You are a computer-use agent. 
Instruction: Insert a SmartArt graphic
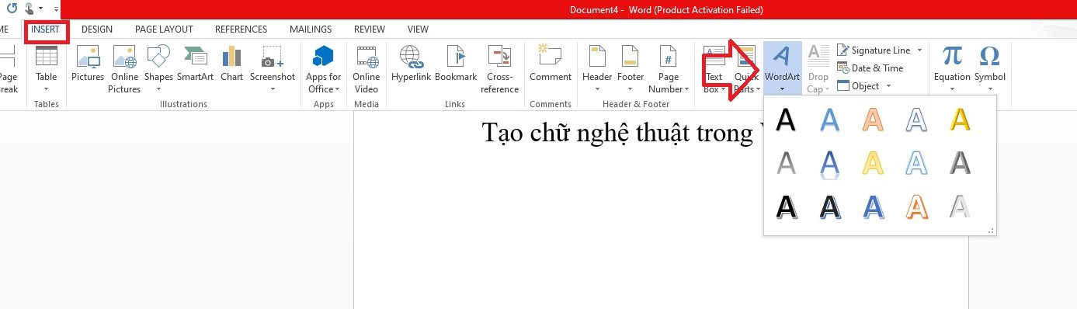[x=195, y=64]
